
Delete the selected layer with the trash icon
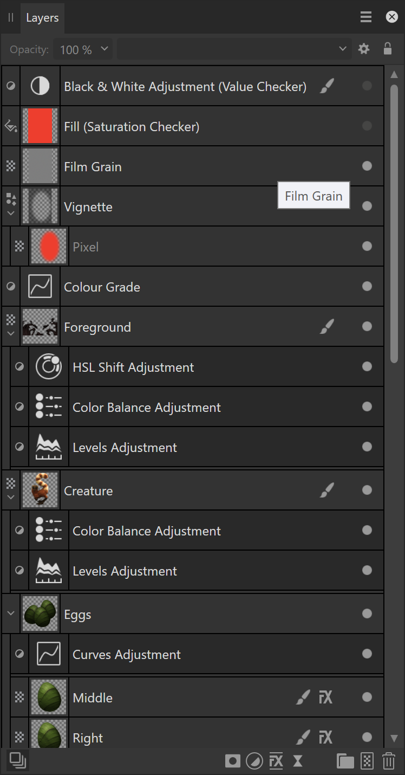(x=388, y=761)
